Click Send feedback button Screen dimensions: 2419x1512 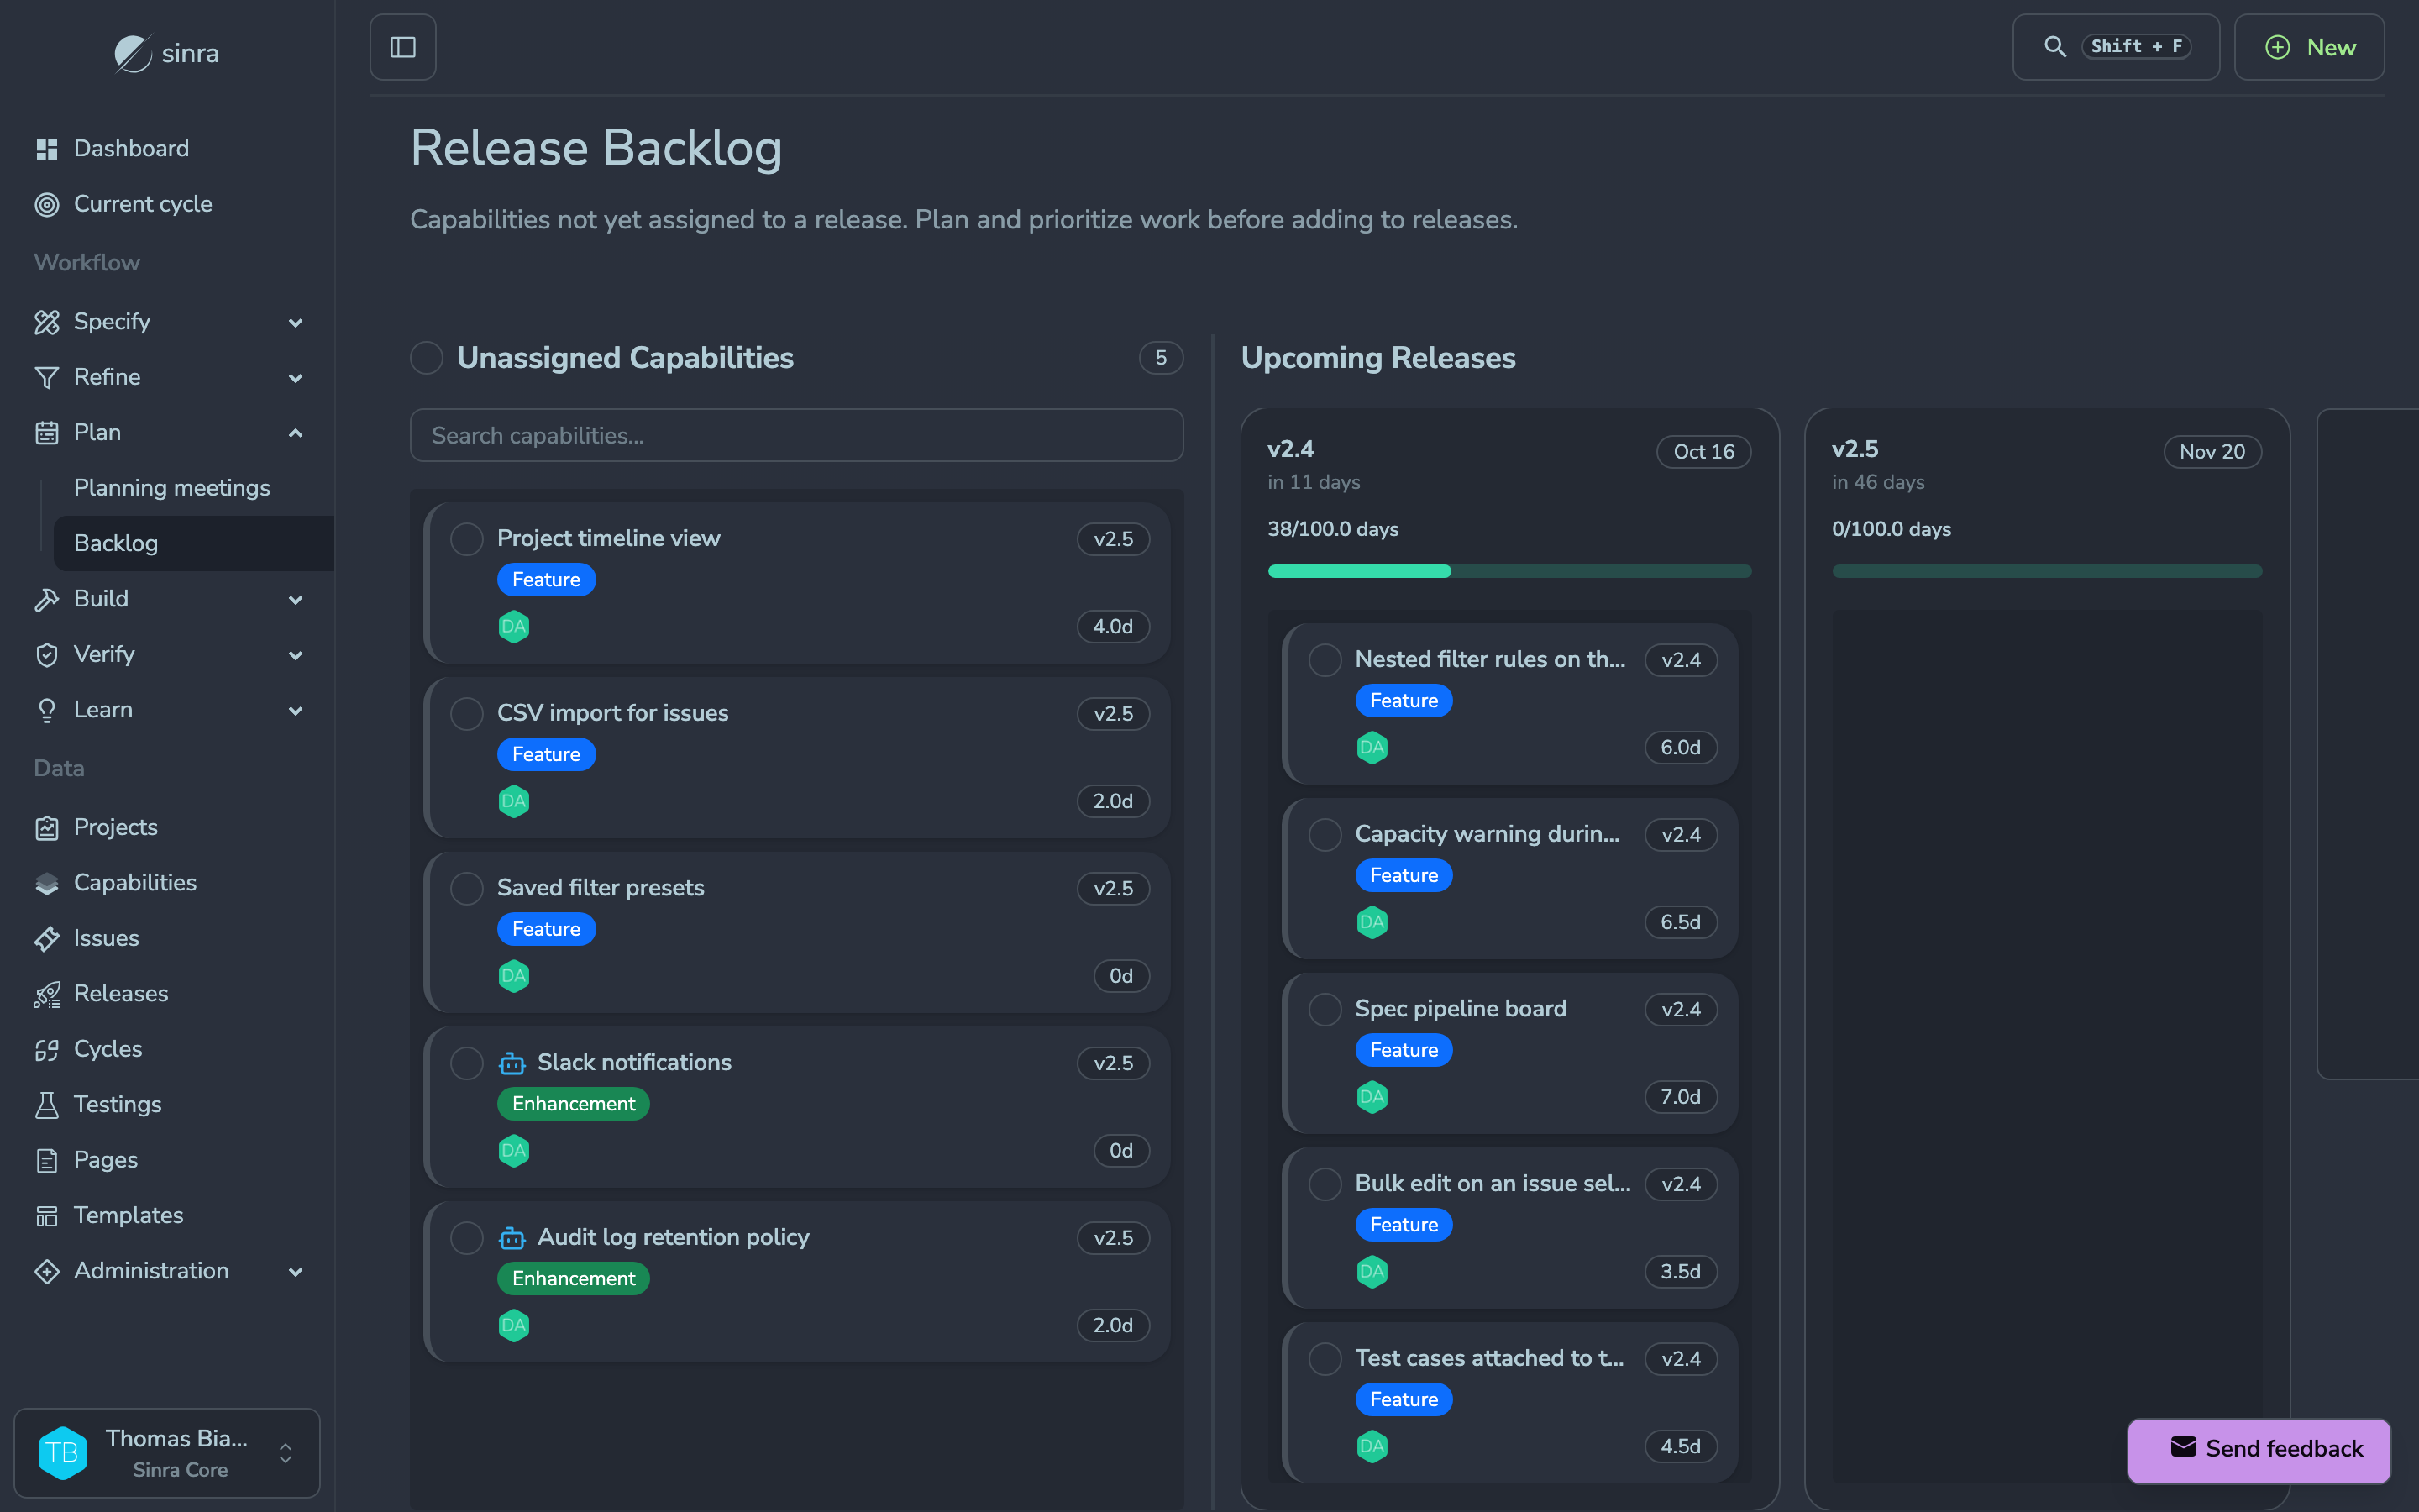pos(2259,1449)
